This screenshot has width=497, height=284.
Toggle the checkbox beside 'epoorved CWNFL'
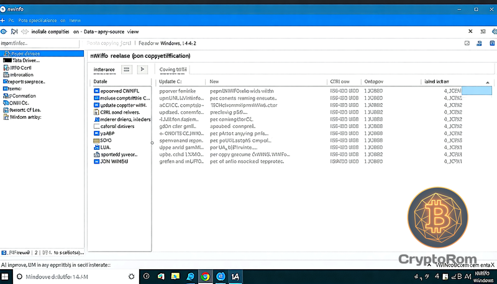point(96,91)
